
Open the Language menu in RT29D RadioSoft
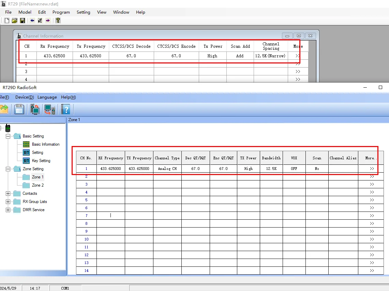click(x=47, y=97)
